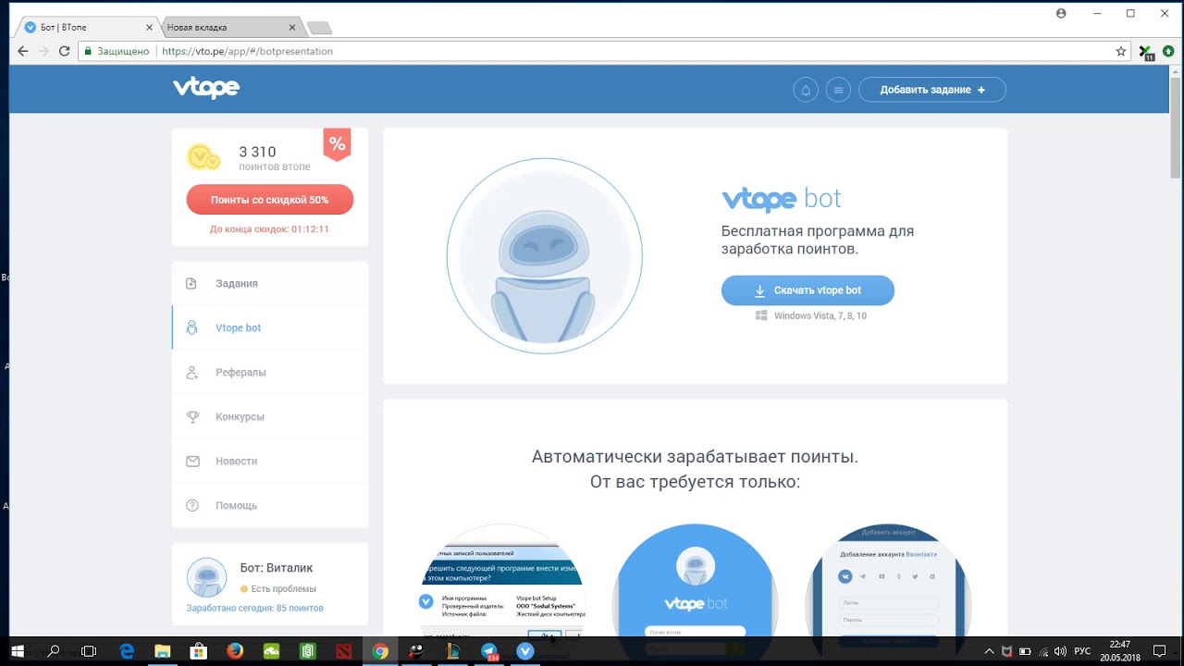1184x666 pixels.
Task: Click the address bar URL field
Action: [605, 52]
